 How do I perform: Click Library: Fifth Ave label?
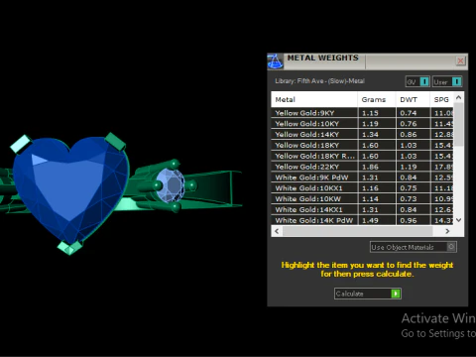319,81
